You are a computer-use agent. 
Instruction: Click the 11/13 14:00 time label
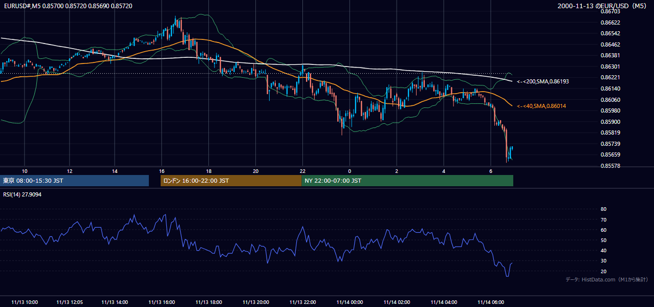[x=115, y=302]
